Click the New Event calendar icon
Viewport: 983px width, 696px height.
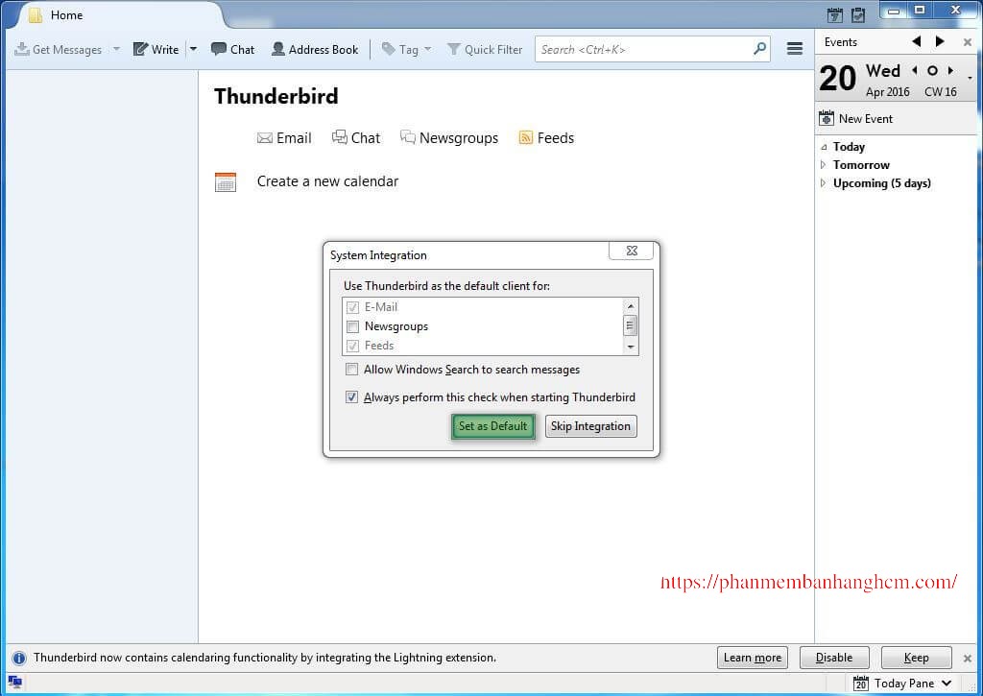pyautogui.click(x=827, y=118)
